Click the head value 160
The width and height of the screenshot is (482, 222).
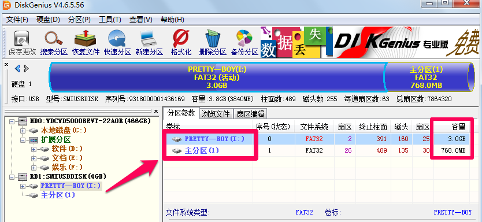(x=403, y=139)
